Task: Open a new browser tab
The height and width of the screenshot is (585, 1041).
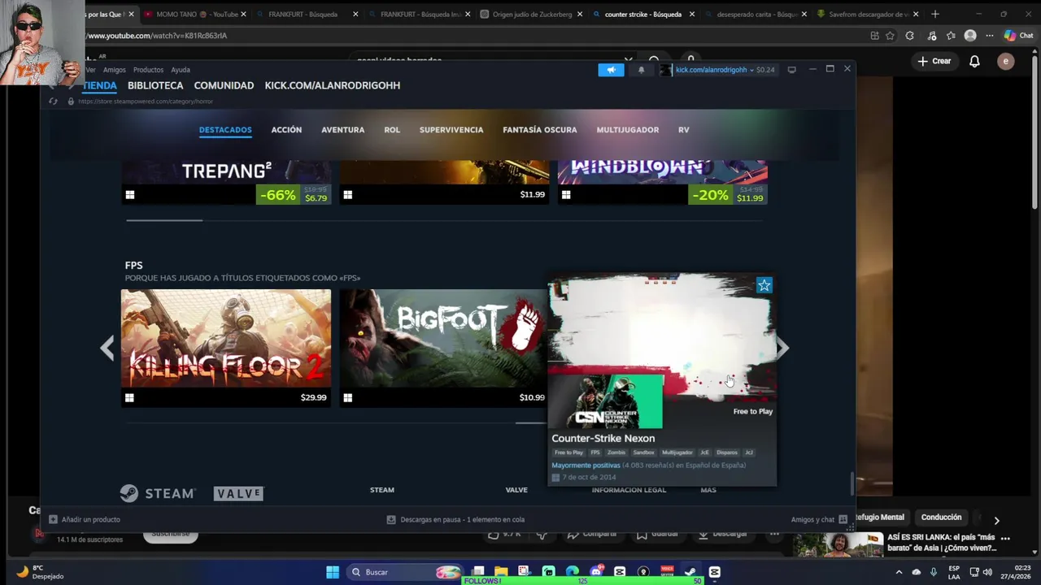Action: (x=934, y=14)
